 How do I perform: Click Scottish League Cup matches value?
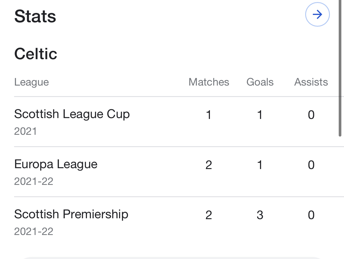tap(209, 115)
